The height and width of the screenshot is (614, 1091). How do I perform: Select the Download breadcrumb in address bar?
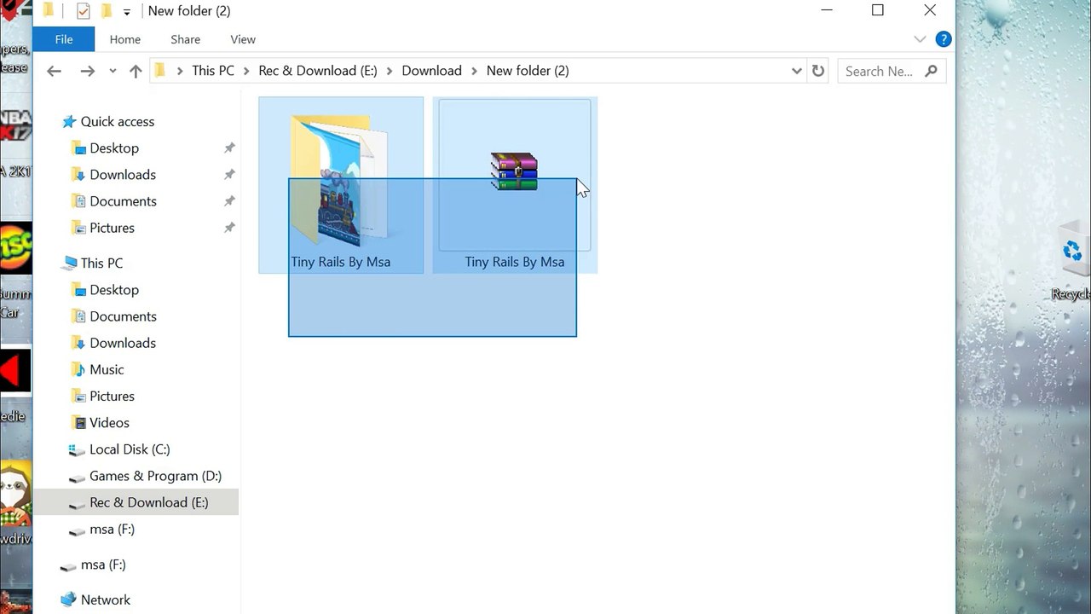pos(431,71)
